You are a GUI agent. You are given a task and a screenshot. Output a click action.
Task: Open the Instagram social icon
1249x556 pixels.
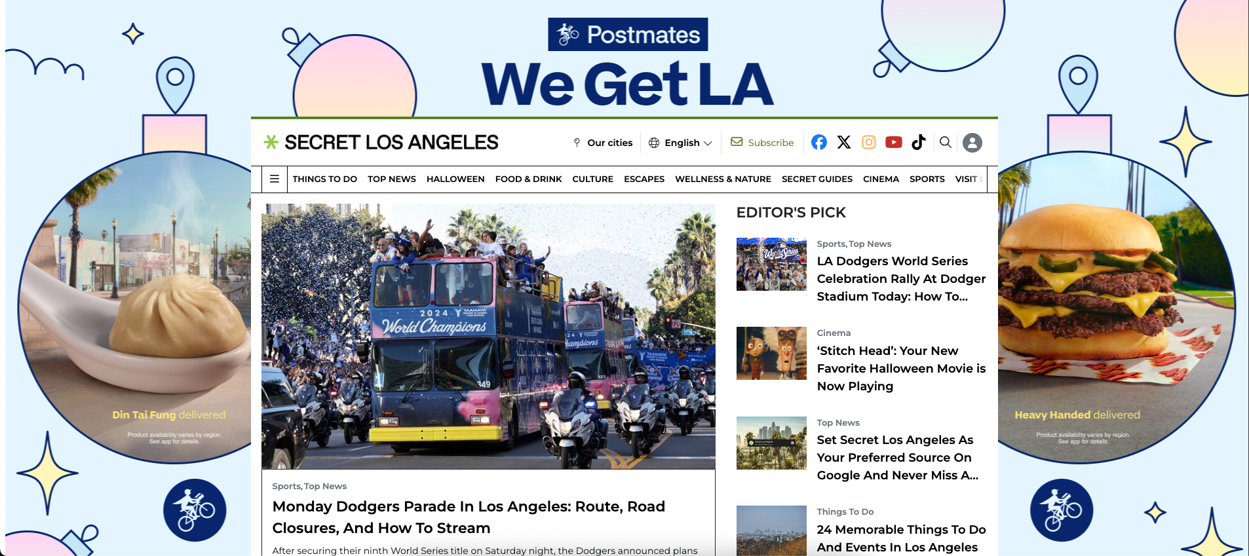(x=868, y=142)
